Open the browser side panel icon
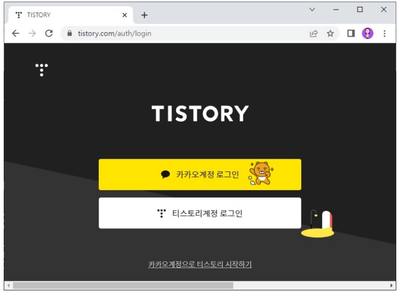Image resolution: width=400 pixels, height=292 pixels. point(351,33)
